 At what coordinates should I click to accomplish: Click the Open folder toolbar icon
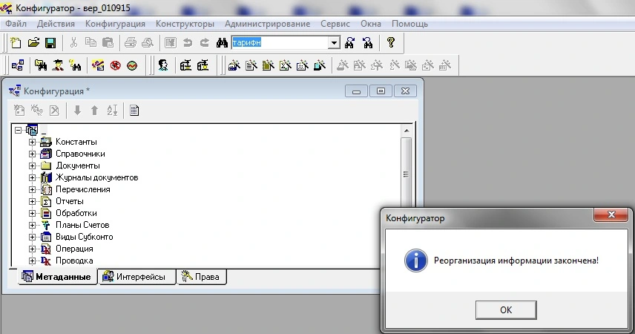(33, 43)
